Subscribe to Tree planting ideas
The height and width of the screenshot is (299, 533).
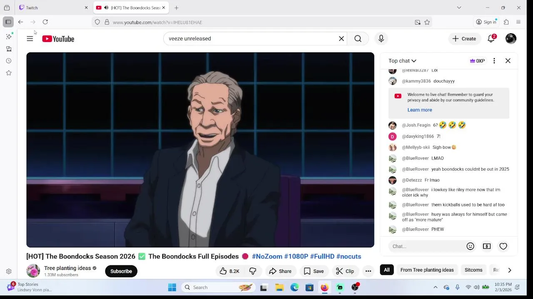pos(121,271)
